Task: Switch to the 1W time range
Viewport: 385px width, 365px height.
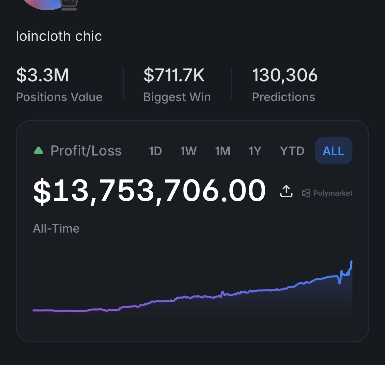Action: click(188, 151)
